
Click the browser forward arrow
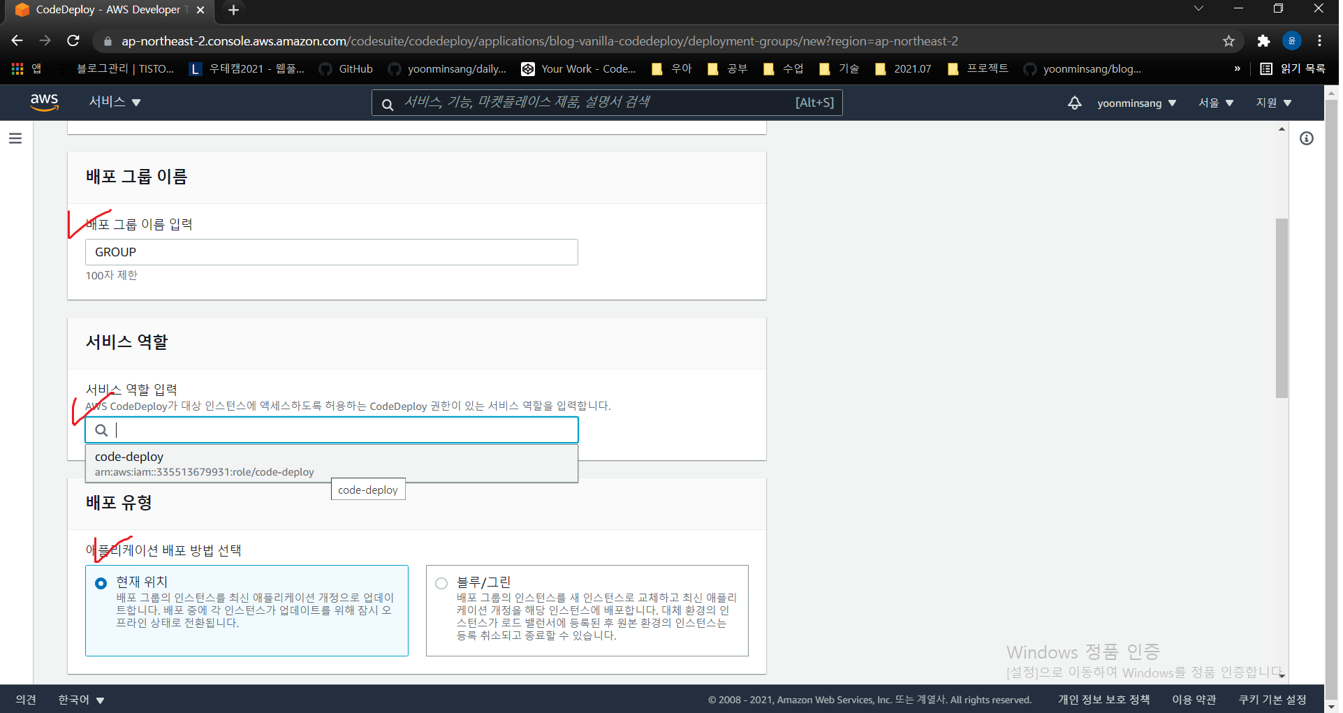45,41
